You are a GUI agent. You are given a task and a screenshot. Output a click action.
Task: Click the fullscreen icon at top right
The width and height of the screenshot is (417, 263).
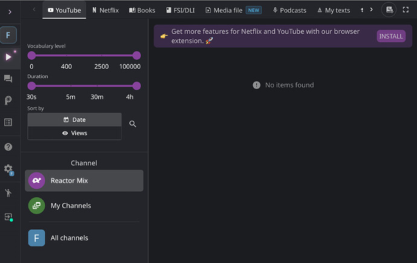click(406, 10)
